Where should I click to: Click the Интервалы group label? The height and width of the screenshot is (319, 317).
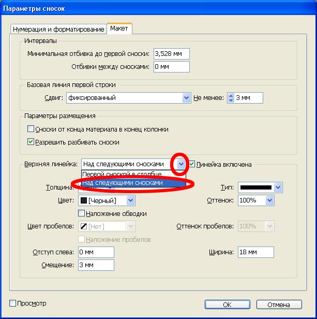[x=40, y=41]
